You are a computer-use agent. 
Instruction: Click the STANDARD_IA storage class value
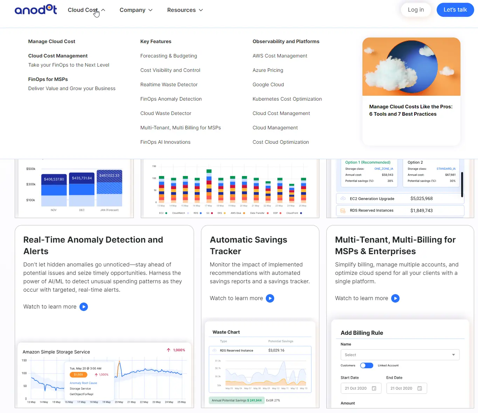(x=446, y=169)
